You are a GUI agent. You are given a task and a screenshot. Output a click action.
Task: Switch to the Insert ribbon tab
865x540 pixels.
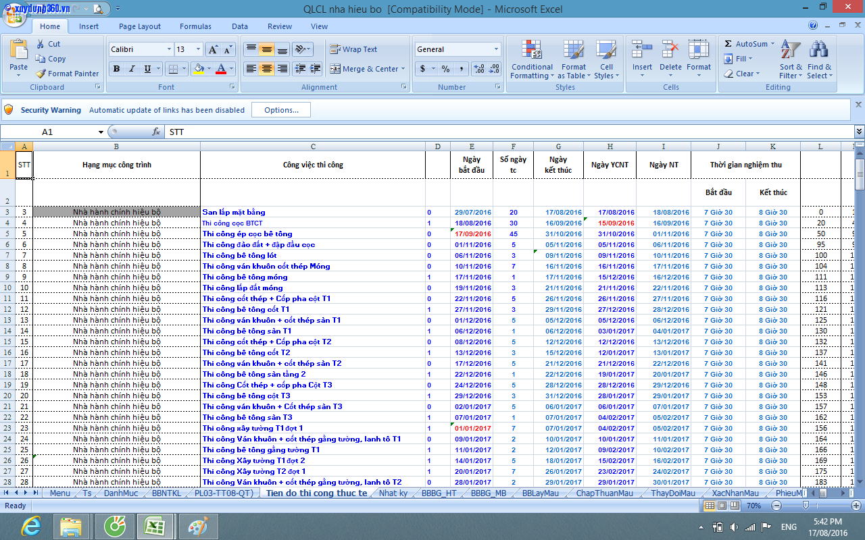[89, 26]
